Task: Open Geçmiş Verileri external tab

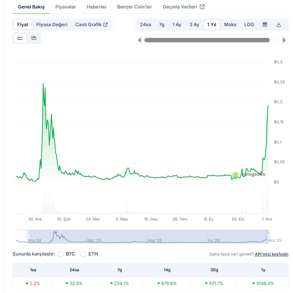Action: tap(184, 7)
